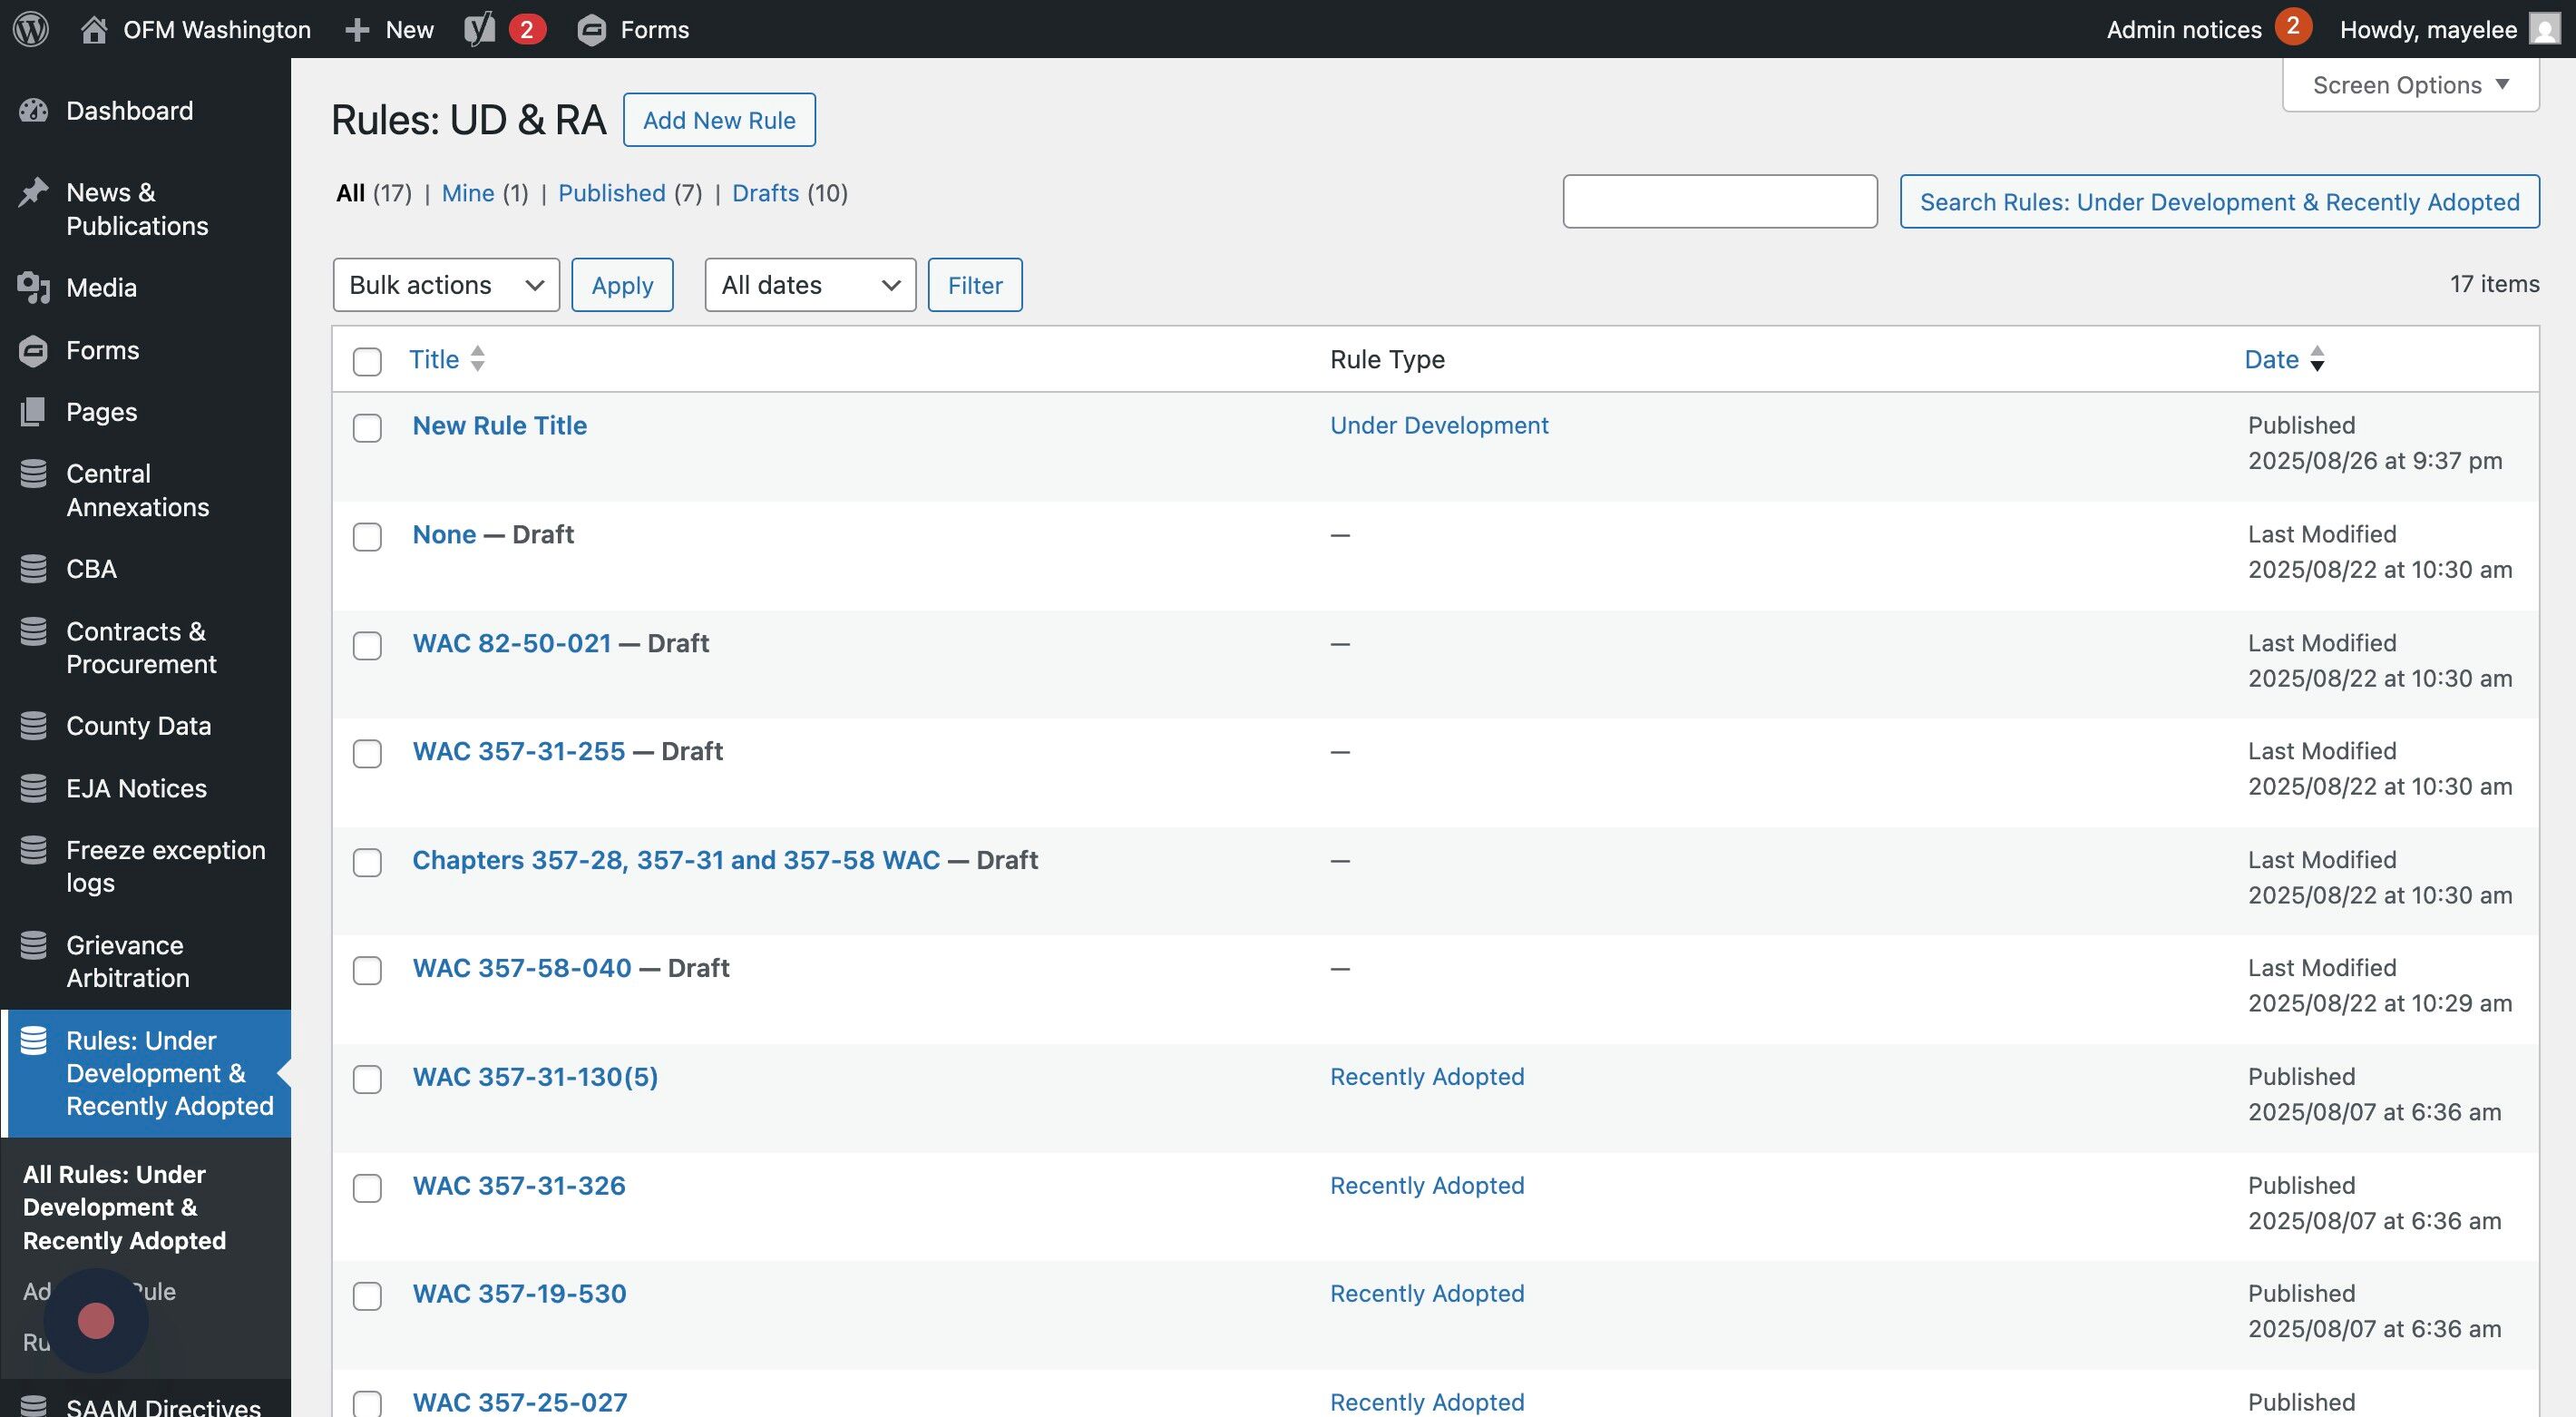Select the WAC 82-50-021 draft checkbox
Viewport: 2576px width, 1417px height.
pos(367,646)
